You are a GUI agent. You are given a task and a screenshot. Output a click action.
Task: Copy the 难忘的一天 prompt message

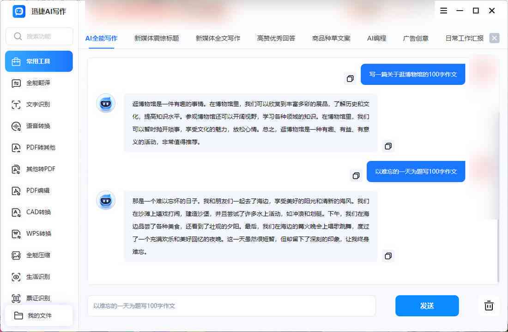tap(356, 176)
